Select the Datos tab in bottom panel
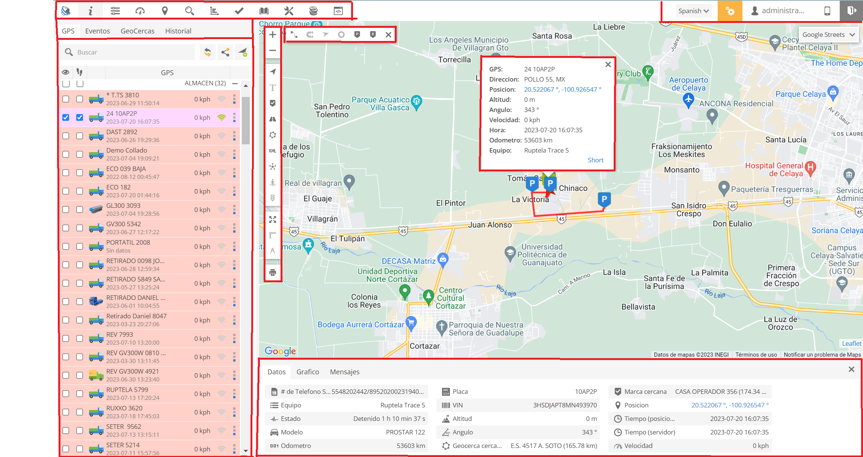 [x=276, y=372]
